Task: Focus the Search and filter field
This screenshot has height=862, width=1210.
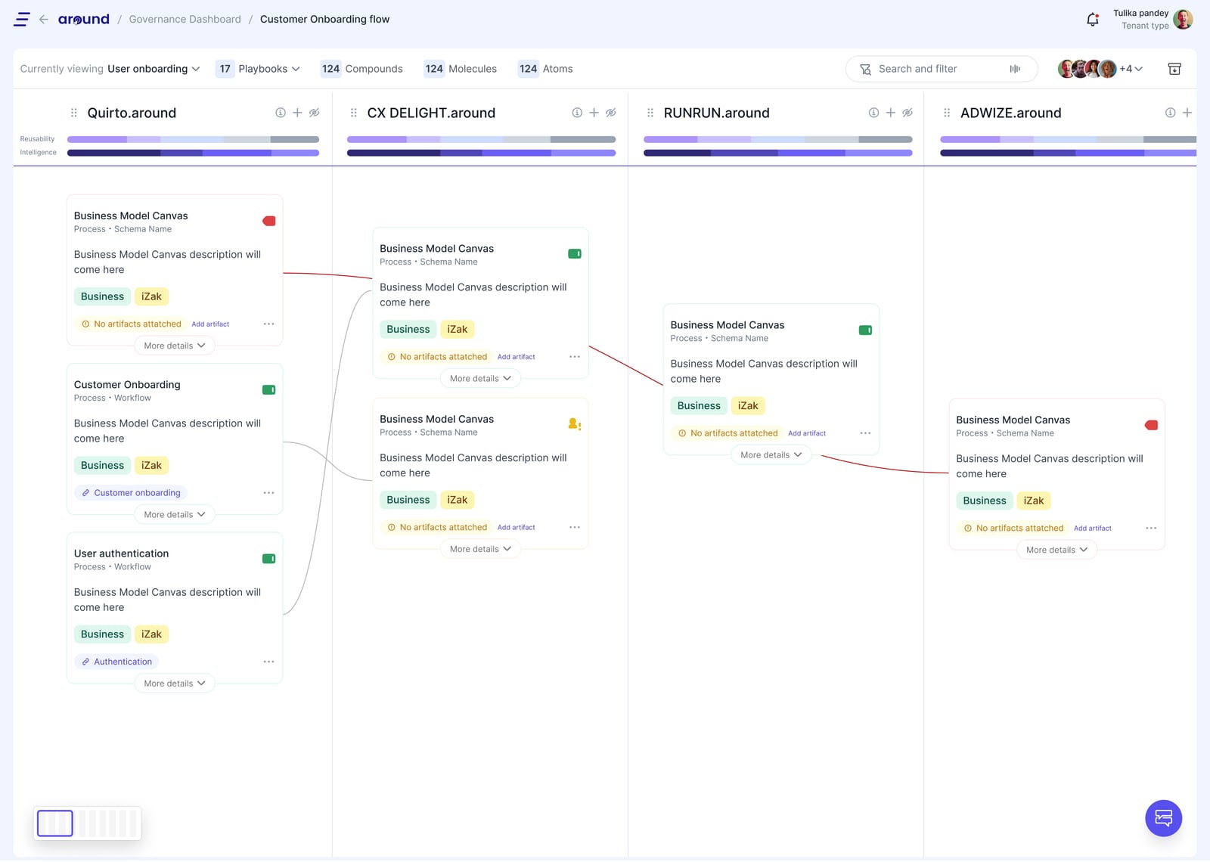Action: point(942,69)
